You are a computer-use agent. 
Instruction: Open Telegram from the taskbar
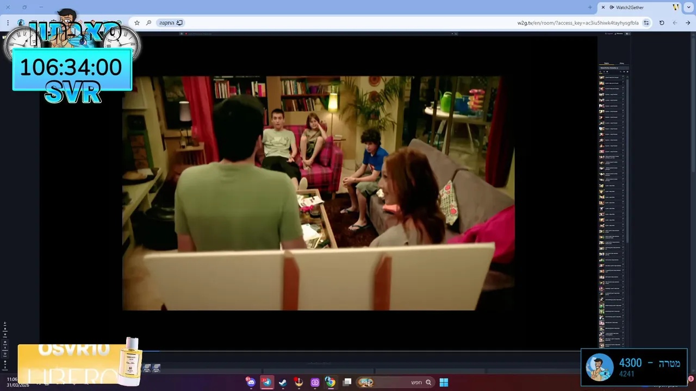tap(266, 382)
